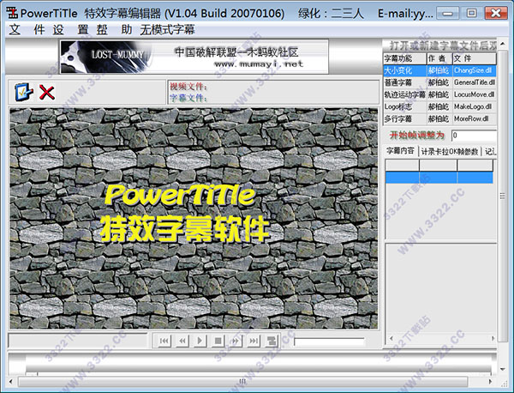Select the 普通字幕 effect row

(439, 82)
